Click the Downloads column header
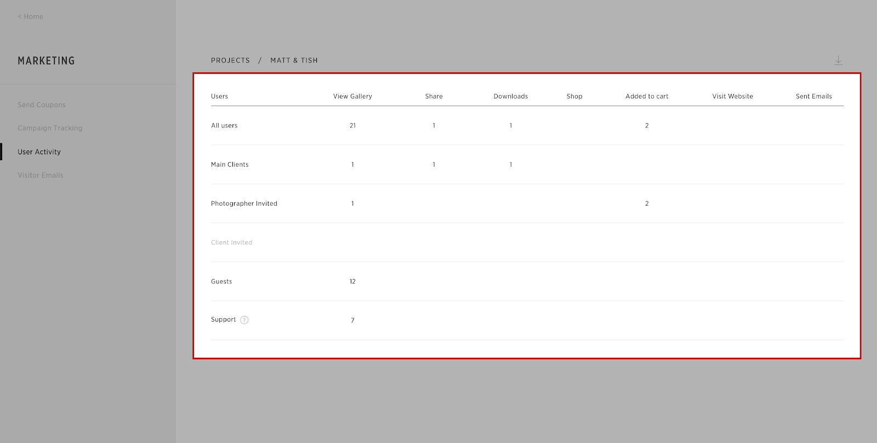Image resolution: width=877 pixels, height=443 pixels. (x=511, y=96)
